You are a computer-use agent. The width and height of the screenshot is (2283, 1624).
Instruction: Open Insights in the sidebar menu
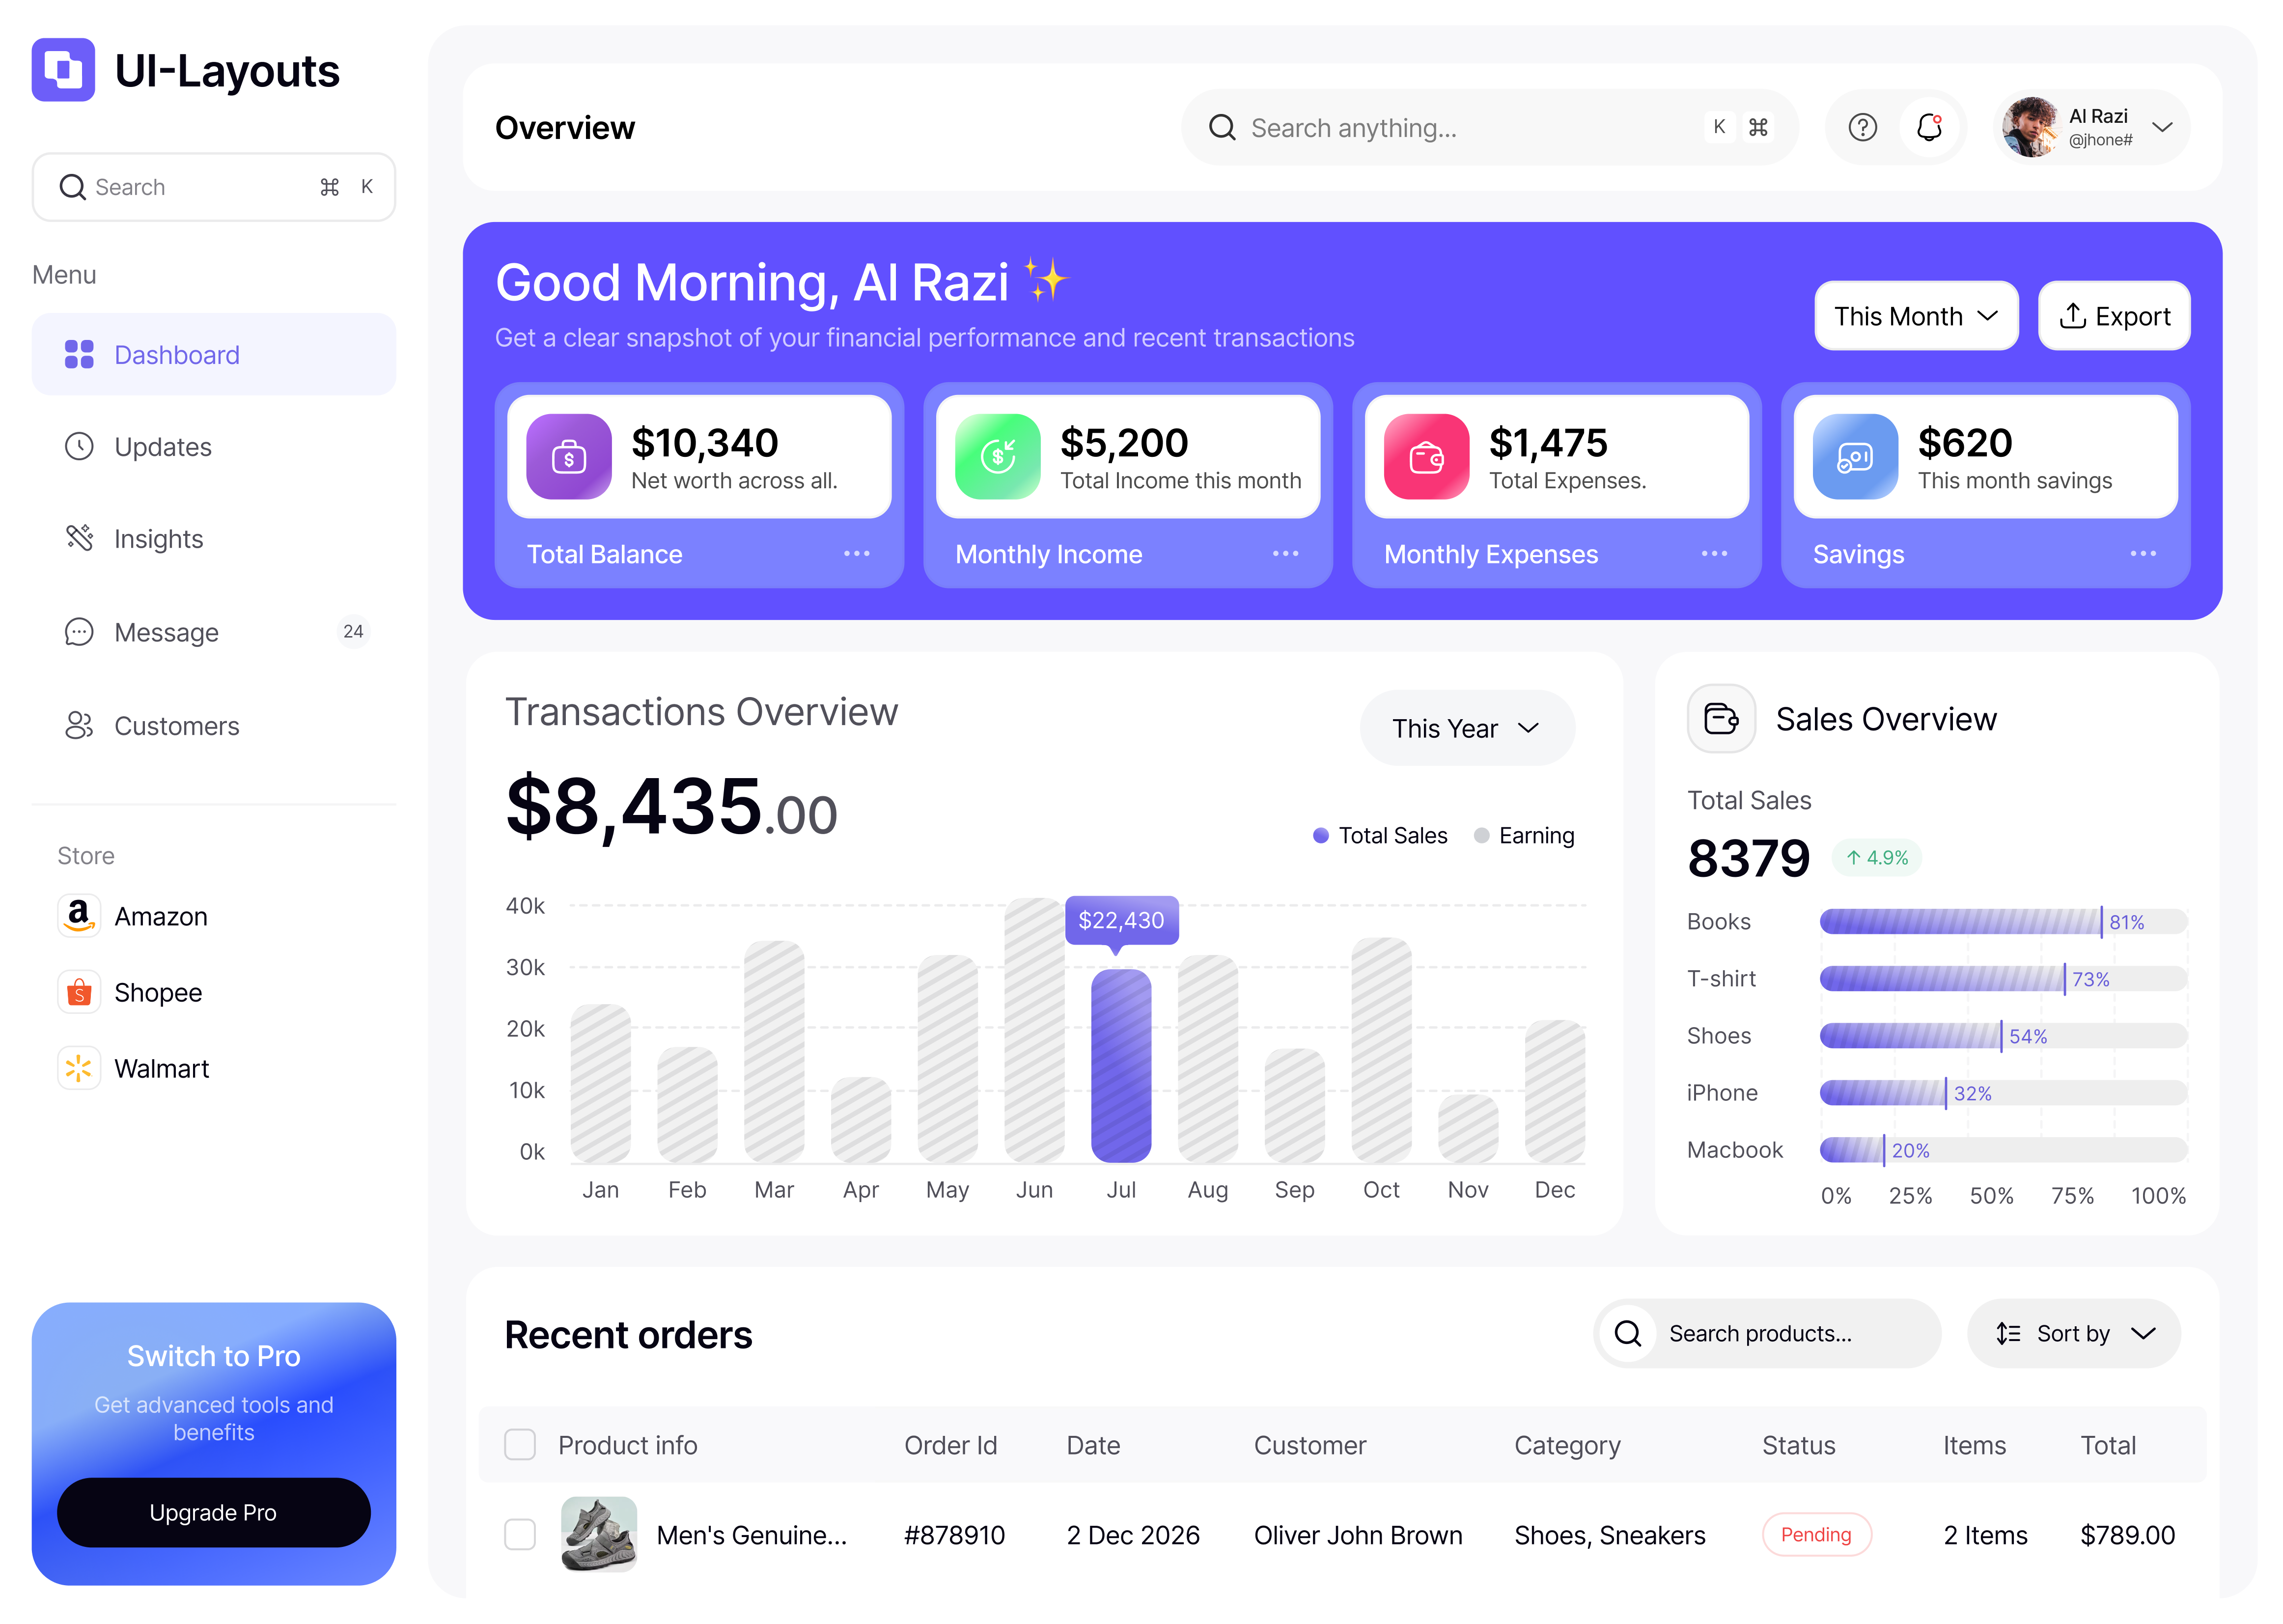point(158,539)
